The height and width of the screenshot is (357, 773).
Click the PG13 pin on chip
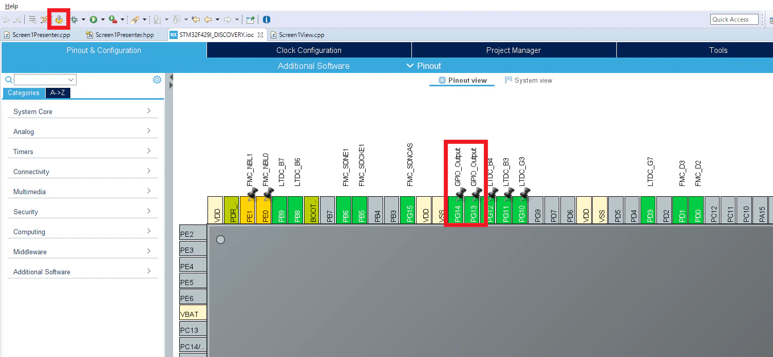pos(474,210)
